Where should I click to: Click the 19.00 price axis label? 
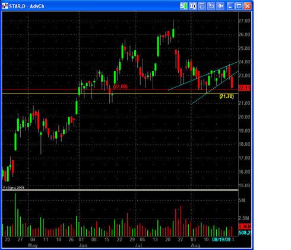(x=245, y=130)
